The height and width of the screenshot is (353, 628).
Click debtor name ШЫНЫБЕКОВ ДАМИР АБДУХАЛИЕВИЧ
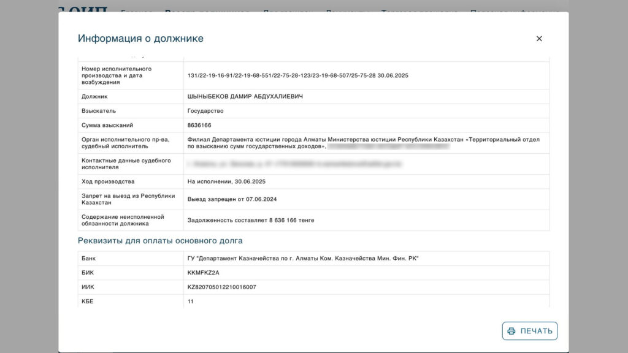pyautogui.click(x=245, y=96)
